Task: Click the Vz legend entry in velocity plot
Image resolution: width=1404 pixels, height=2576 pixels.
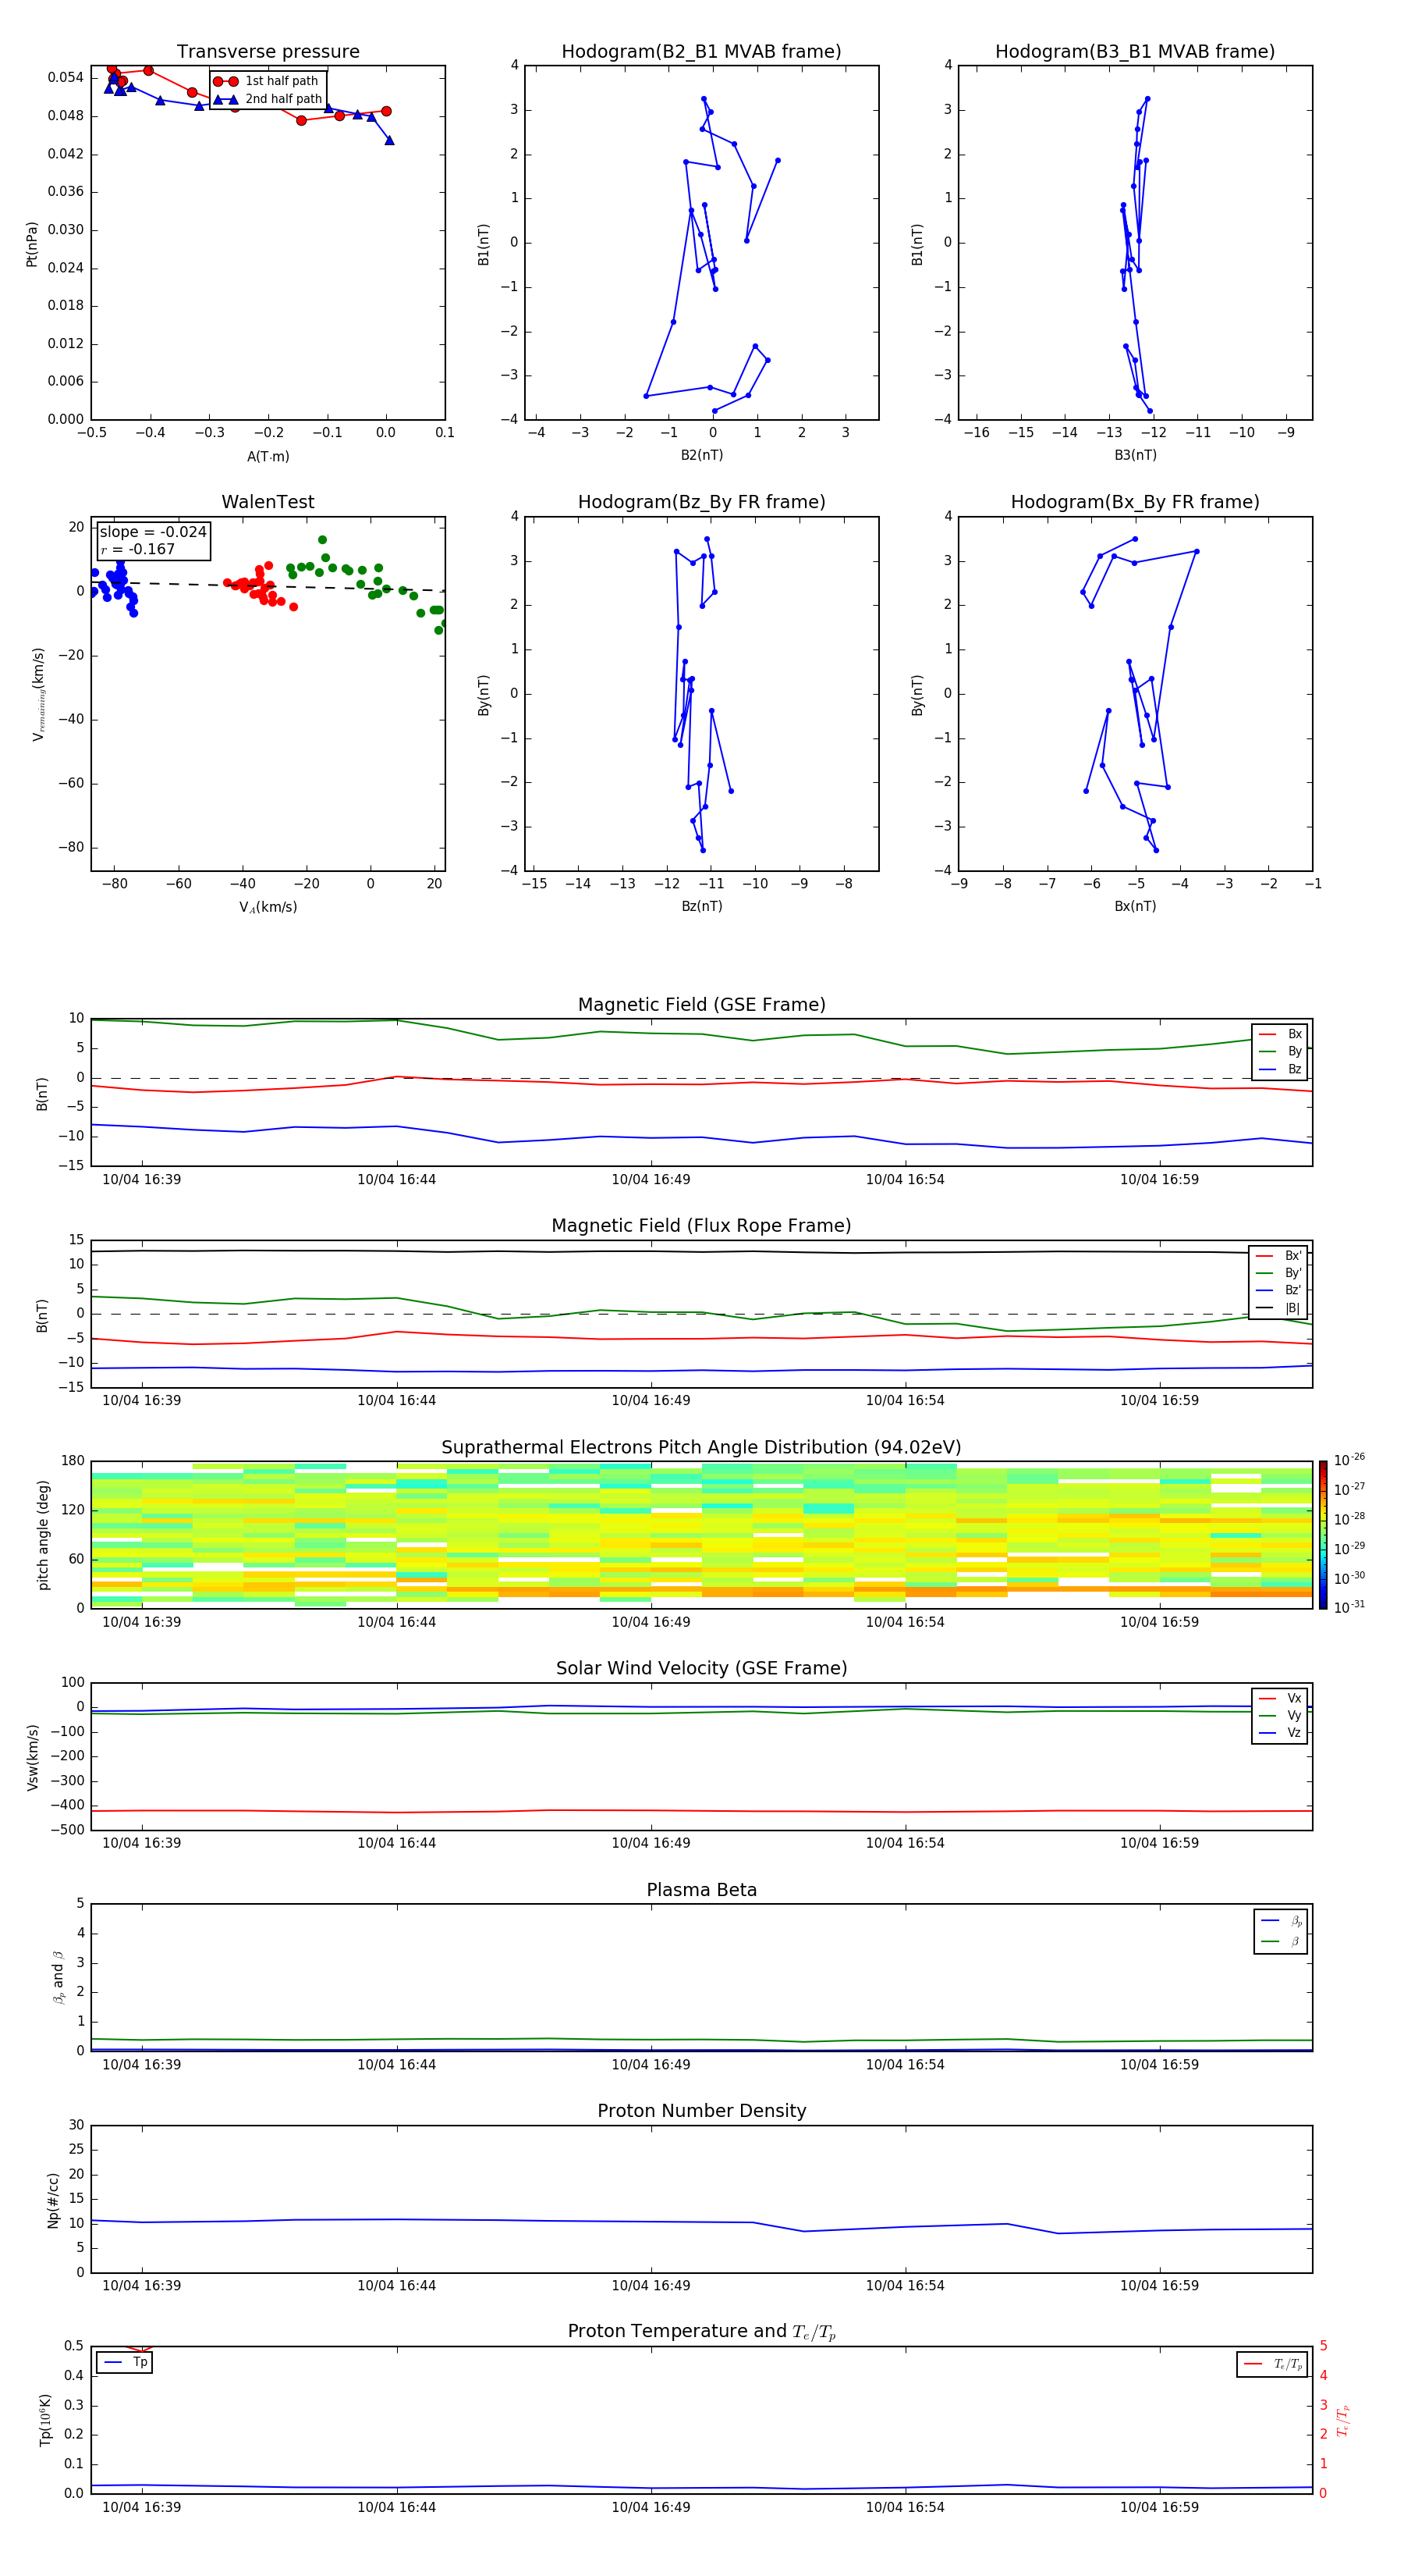Action: pos(1280,1733)
